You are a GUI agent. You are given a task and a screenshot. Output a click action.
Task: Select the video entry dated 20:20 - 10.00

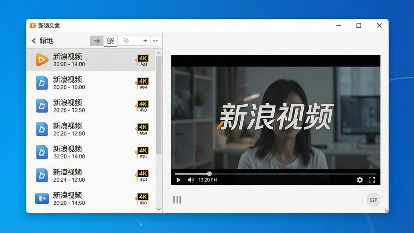92,83
